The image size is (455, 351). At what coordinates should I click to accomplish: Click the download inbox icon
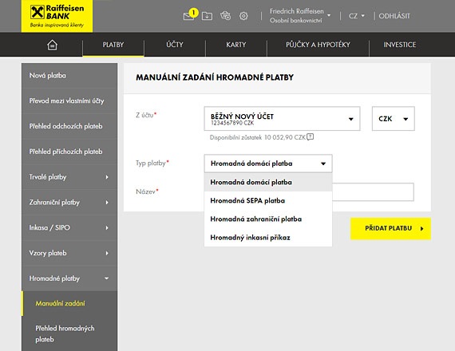(x=207, y=16)
